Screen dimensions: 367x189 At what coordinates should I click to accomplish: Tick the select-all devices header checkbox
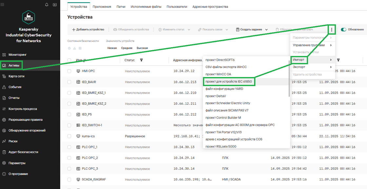pos(69,60)
